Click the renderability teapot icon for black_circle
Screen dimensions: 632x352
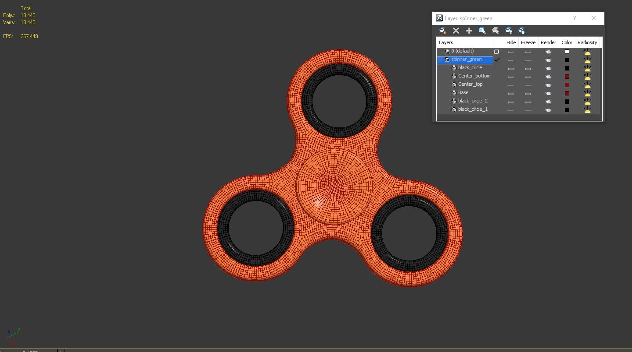click(548, 68)
